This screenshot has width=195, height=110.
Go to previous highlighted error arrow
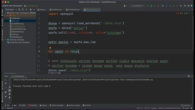coord(190,13)
